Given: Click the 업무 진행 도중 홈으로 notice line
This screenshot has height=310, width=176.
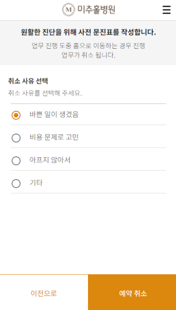Looking at the screenshot, I should point(88,46).
